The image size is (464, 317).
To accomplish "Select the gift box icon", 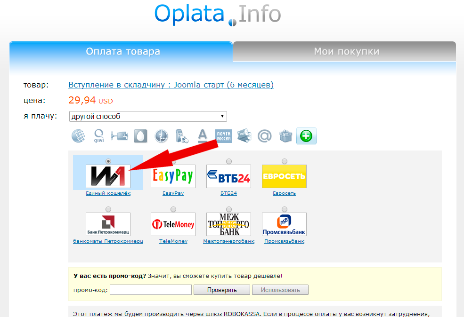I will pyautogui.click(x=285, y=136).
